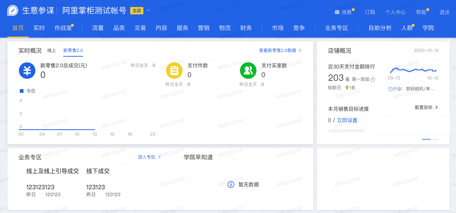Click the 线下成交 heading
456x213 pixels.
point(98,171)
